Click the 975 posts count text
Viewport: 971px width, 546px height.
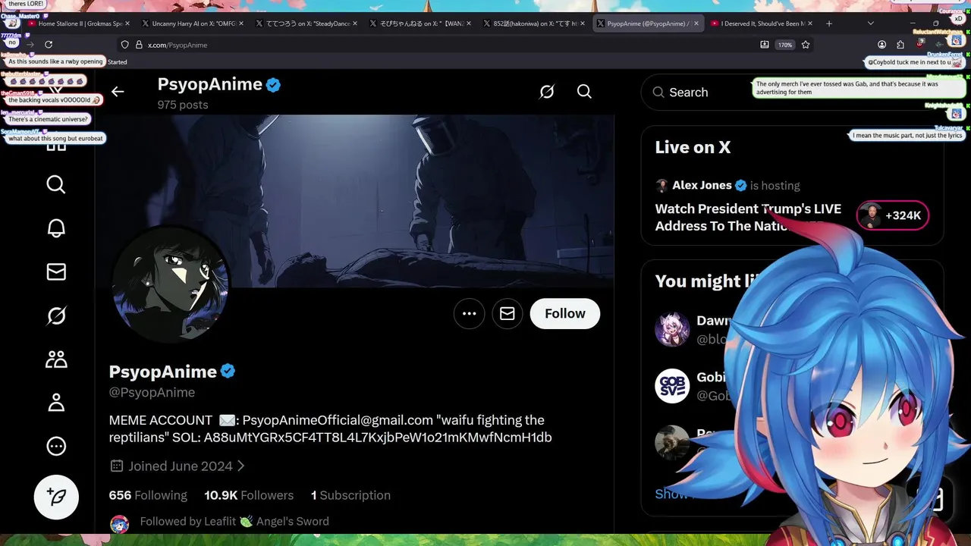pyautogui.click(x=183, y=105)
